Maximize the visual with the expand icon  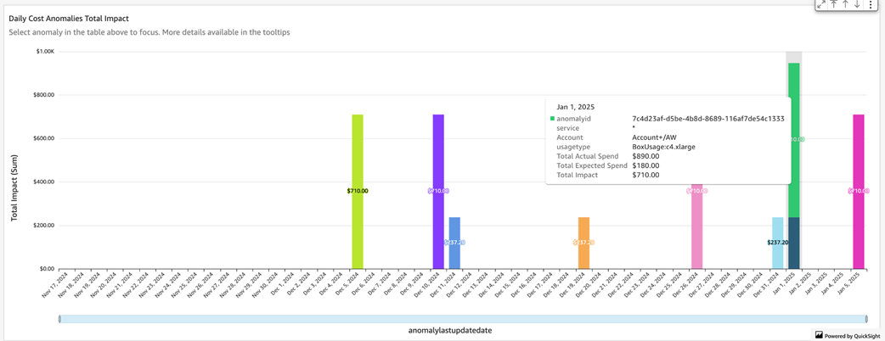click(x=820, y=5)
